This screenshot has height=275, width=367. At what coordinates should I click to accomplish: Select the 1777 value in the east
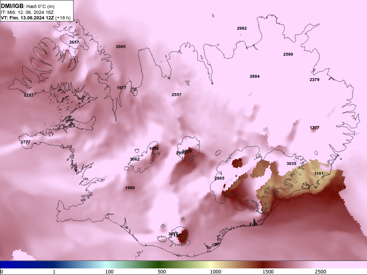(315, 128)
